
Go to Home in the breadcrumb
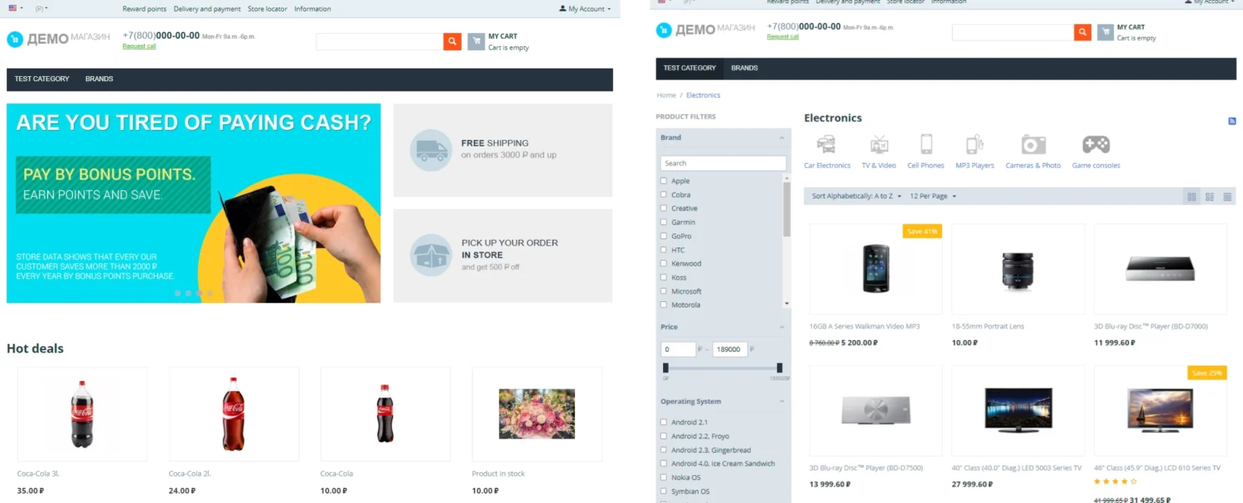click(x=666, y=95)
